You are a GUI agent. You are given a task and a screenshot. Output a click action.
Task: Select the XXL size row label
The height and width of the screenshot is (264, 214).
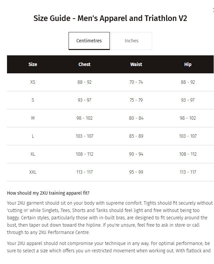33,172
